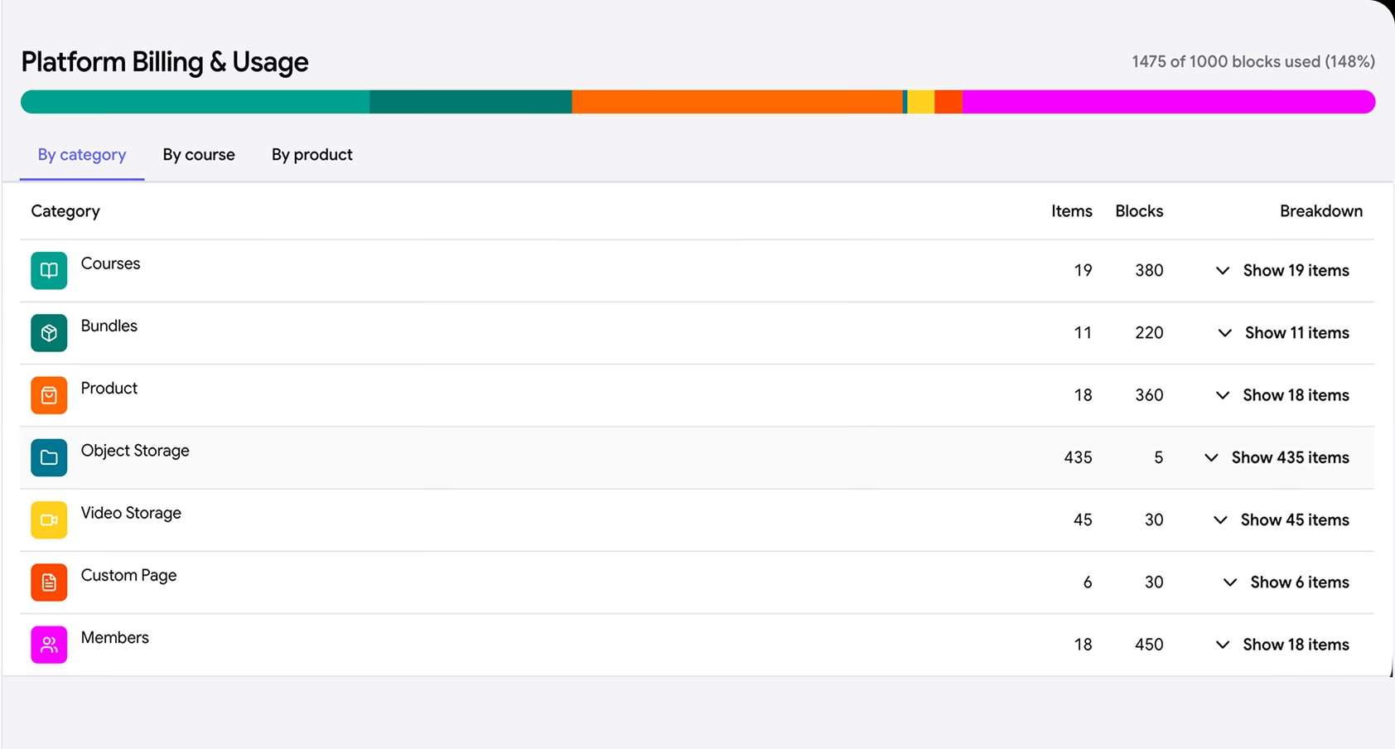Expand Show 11 items for Bundles
Viewport: 1395px width, 749px height.
pos(1283,332)
